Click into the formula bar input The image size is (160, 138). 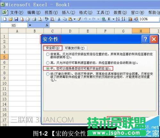[105, 25]
